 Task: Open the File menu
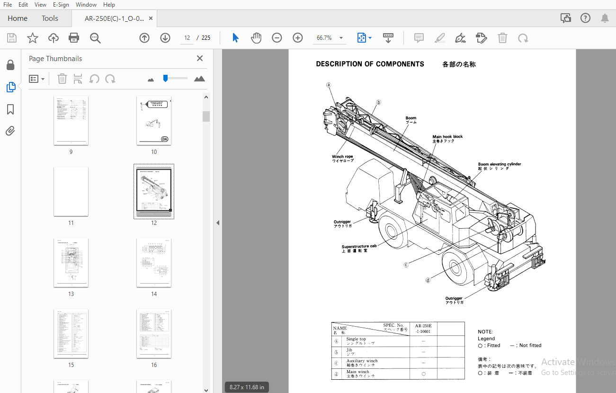tap(8, 5)
